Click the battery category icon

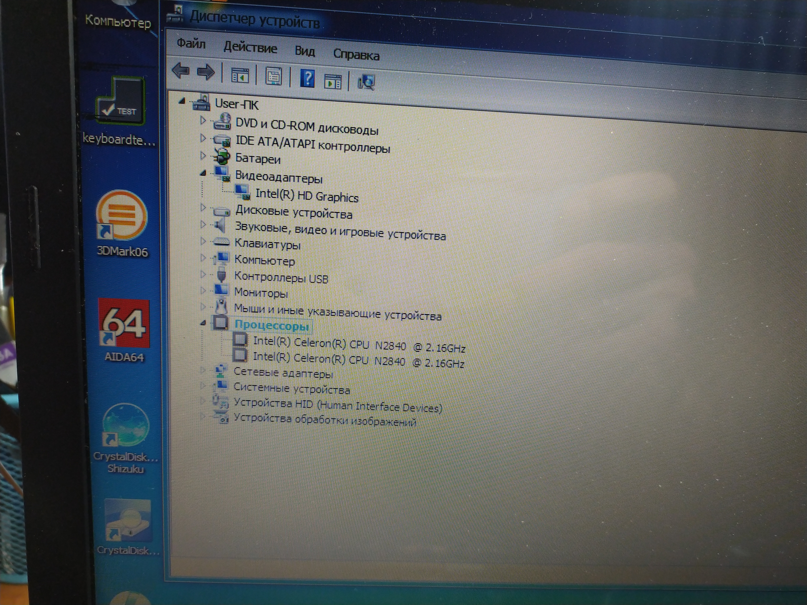point(221,156)
